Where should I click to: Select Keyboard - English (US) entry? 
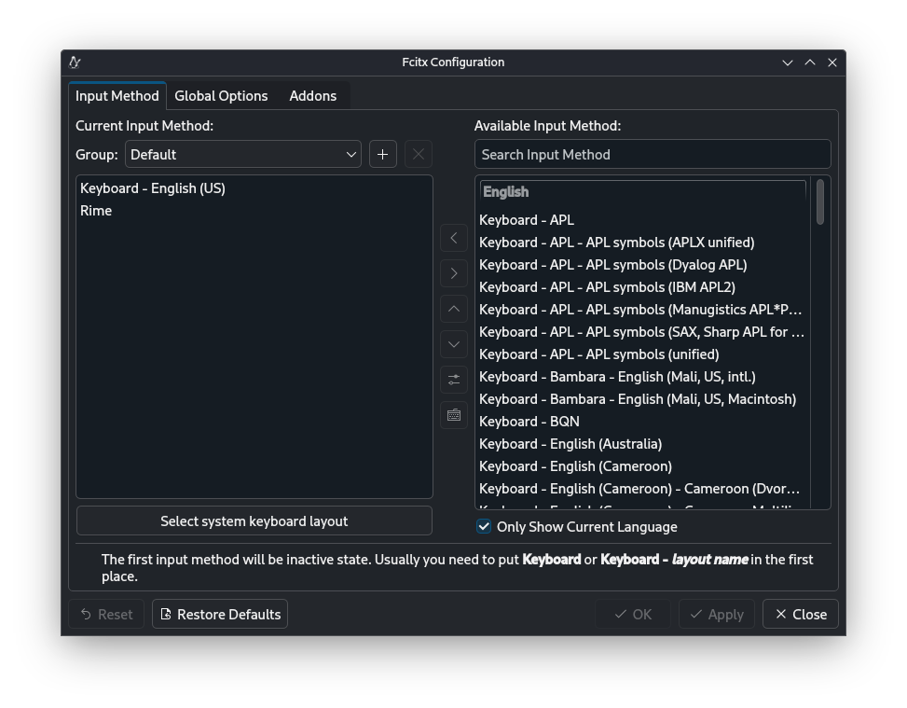153,188
